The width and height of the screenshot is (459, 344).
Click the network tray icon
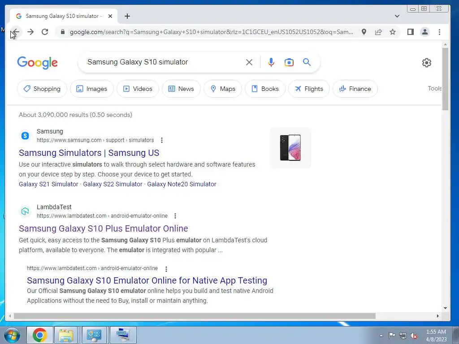(x=403, y=335)
